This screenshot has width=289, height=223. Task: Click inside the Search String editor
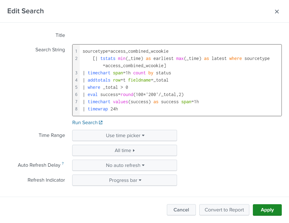point(174,80)
